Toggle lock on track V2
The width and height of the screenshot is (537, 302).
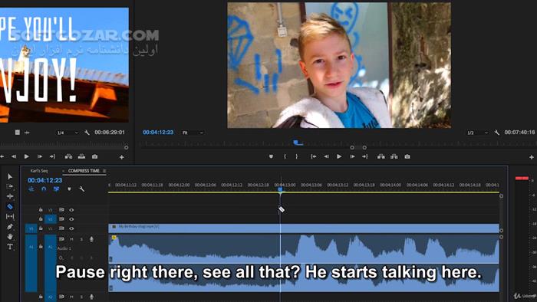41,219
